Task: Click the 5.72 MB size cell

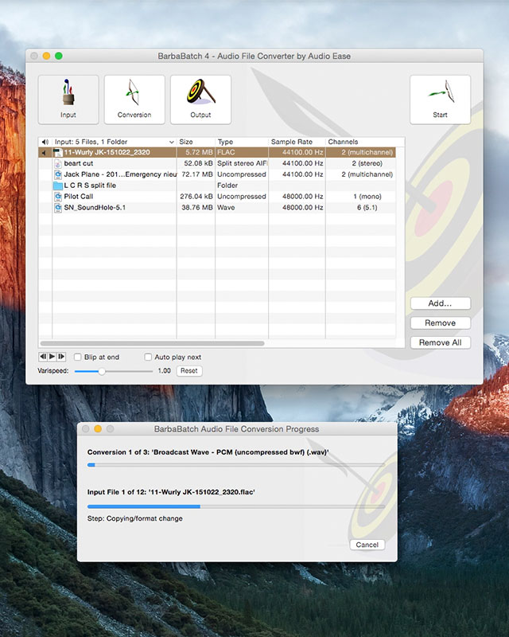Action: click(199, 152)
